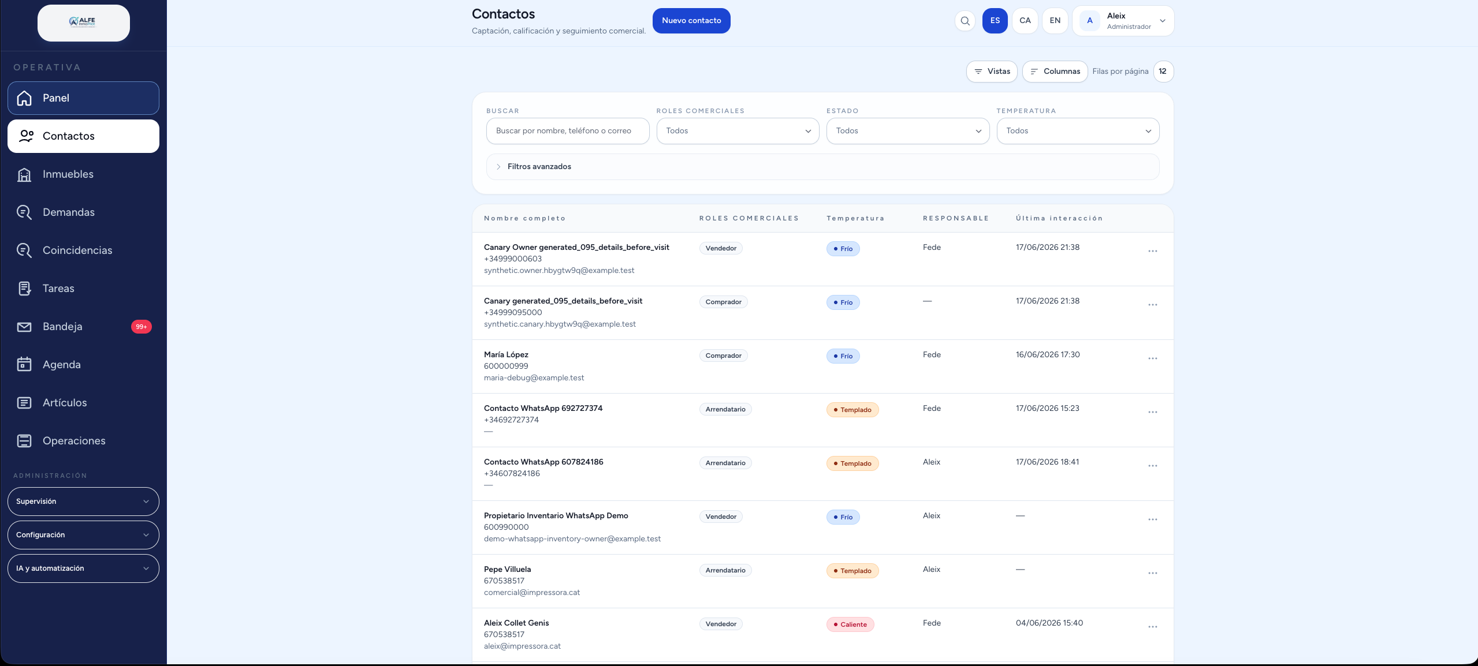Open Bandeja envelope icon

point(24,327)
